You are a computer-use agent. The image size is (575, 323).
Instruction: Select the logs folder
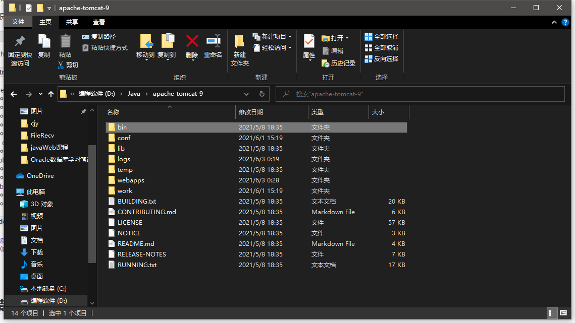tap(256, 159)
